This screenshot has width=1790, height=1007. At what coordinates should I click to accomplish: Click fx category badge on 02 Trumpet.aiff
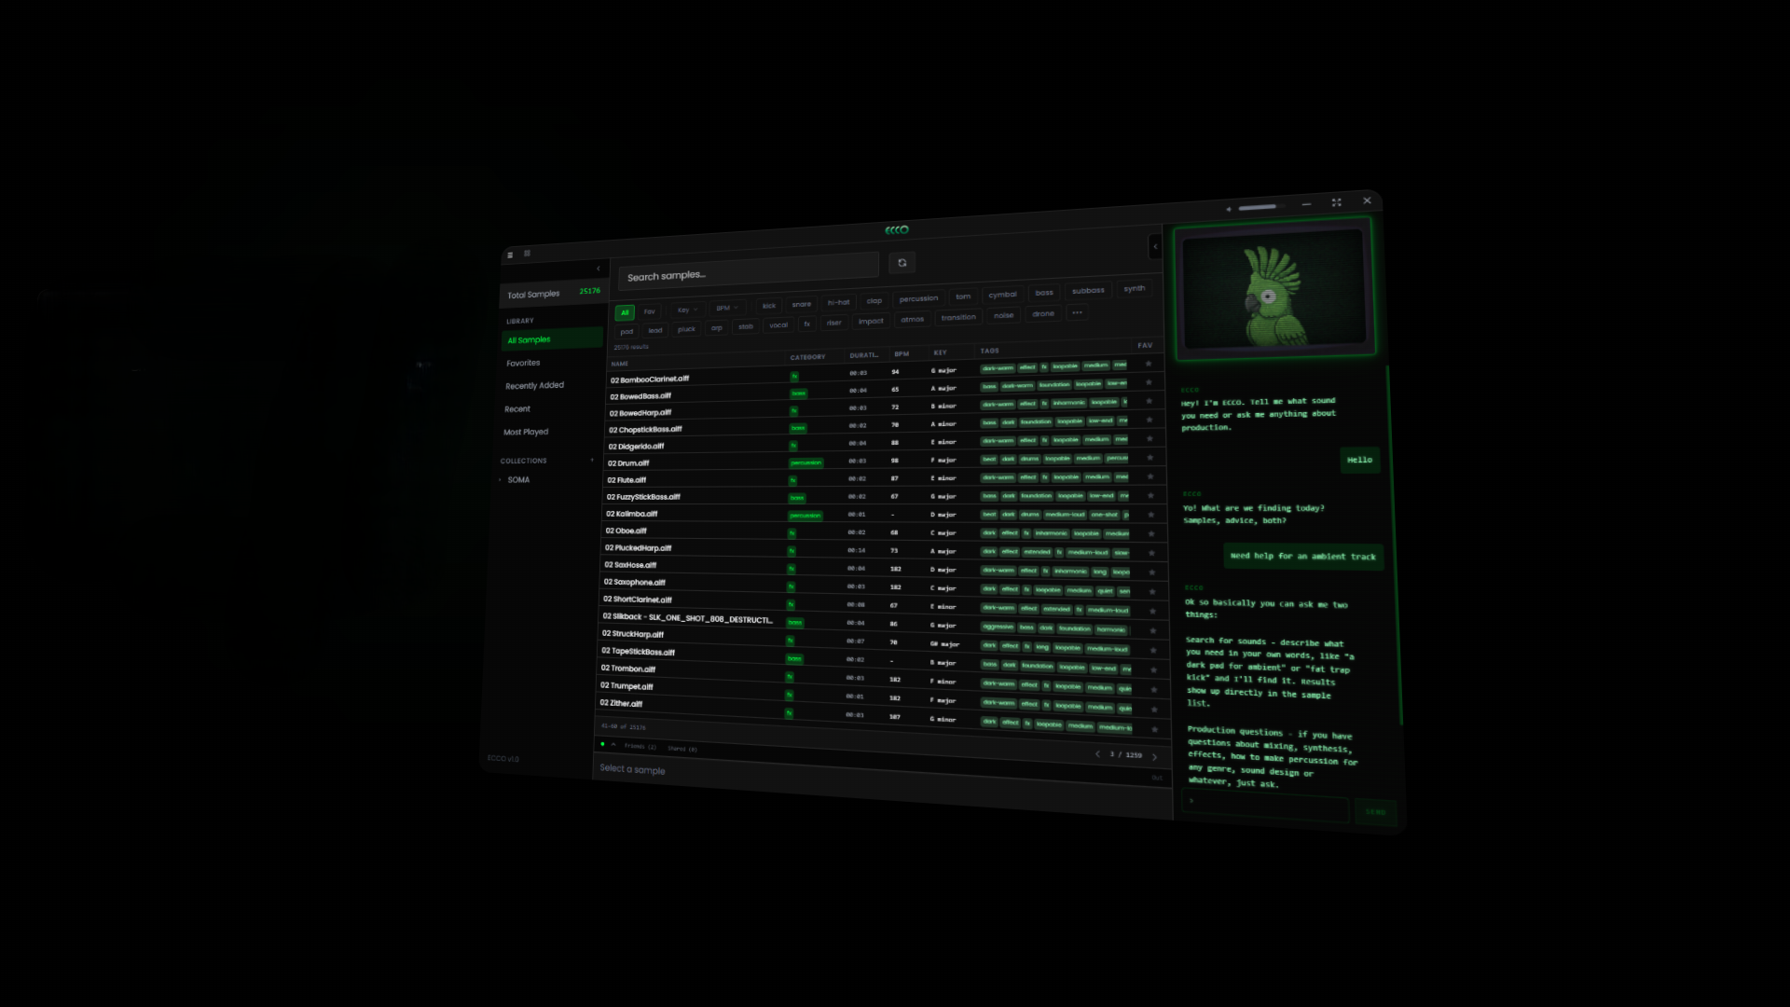[x=790, y=695]
